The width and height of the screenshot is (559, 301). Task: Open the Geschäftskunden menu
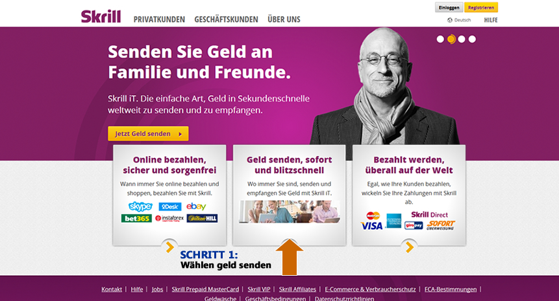[x=226, y=19]
